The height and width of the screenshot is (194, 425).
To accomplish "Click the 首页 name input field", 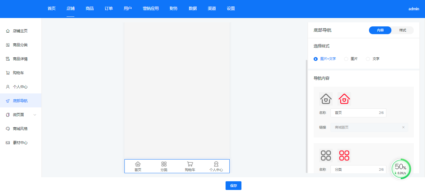I will 355,113.
